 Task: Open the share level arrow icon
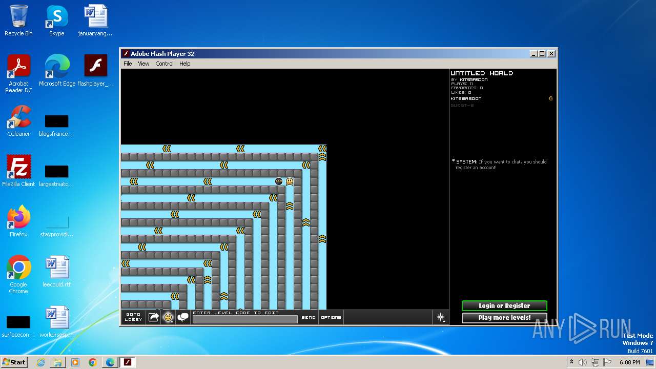(154, 317)
